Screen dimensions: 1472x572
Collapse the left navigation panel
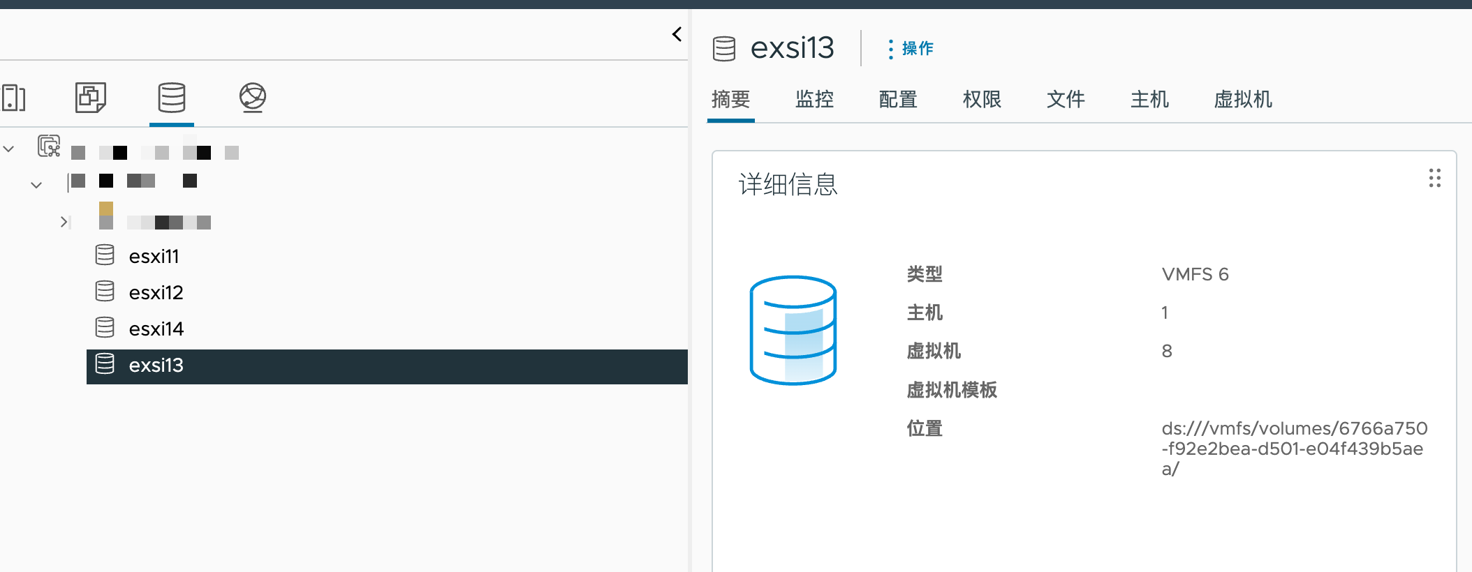click(677, 34)
